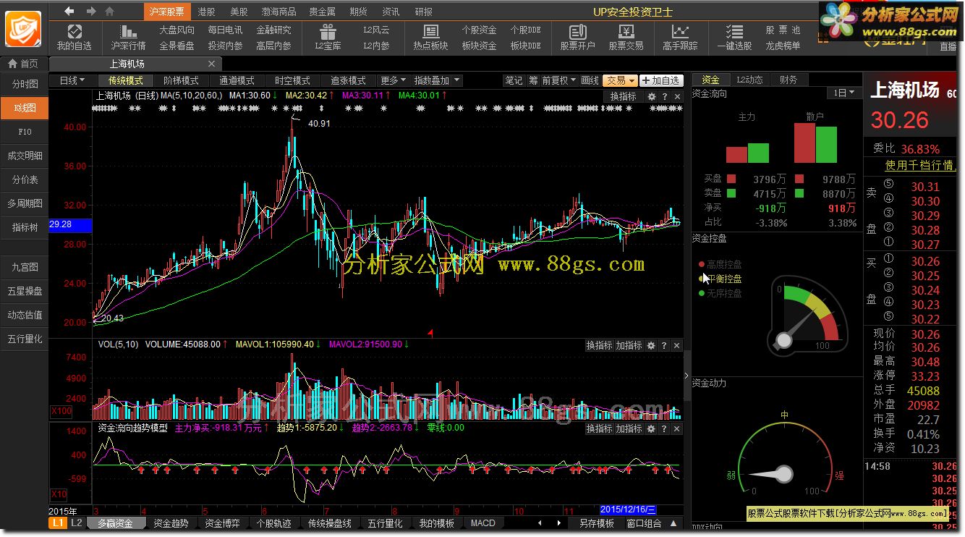
Task: Toggle 传统模式 chart mode
Action: [x=126, y=80]
